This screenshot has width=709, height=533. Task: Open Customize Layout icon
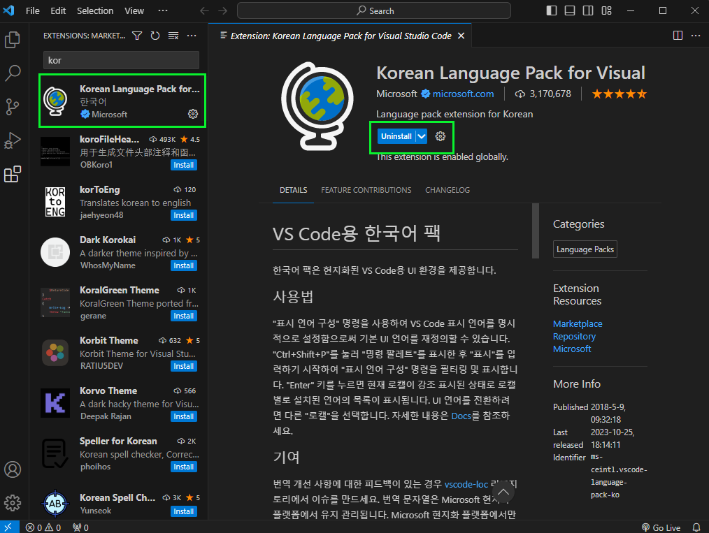click(607, 11)
